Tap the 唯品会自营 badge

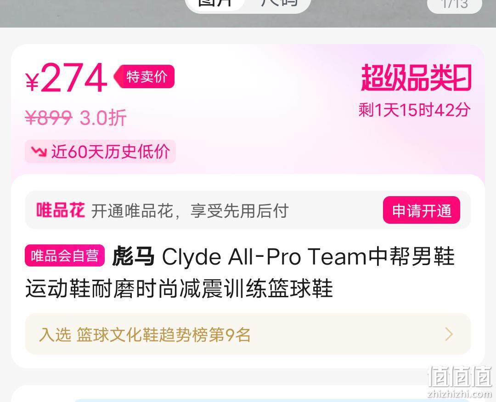(65, 255)
